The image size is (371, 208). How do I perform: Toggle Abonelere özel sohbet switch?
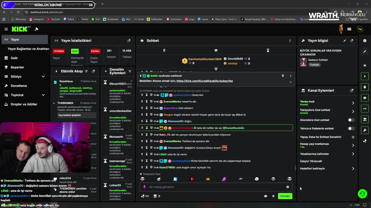pyautogui.click(x=351, y=120)
